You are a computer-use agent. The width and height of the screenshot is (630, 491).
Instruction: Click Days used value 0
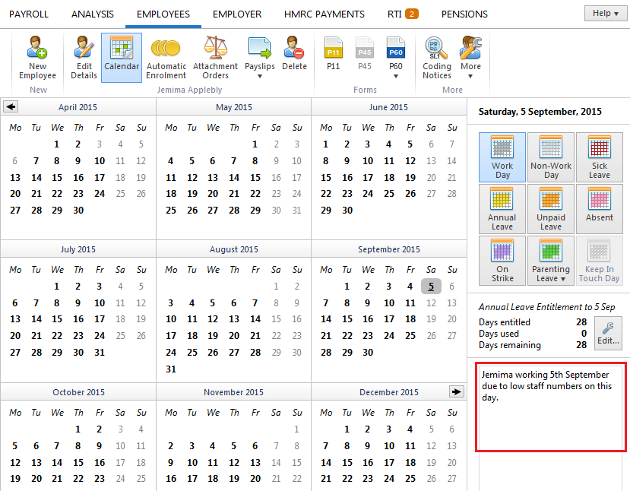tap(584, 333)
